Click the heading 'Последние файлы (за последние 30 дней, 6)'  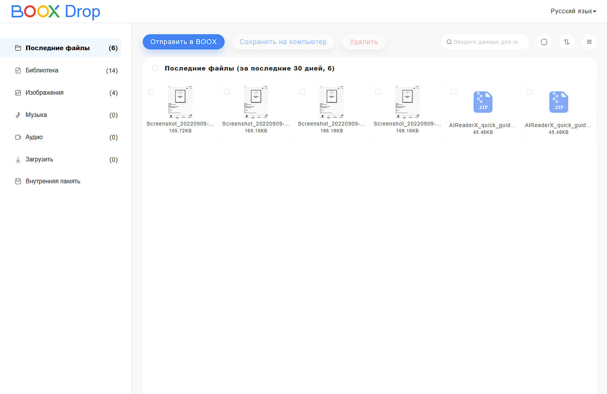[249, 68]
